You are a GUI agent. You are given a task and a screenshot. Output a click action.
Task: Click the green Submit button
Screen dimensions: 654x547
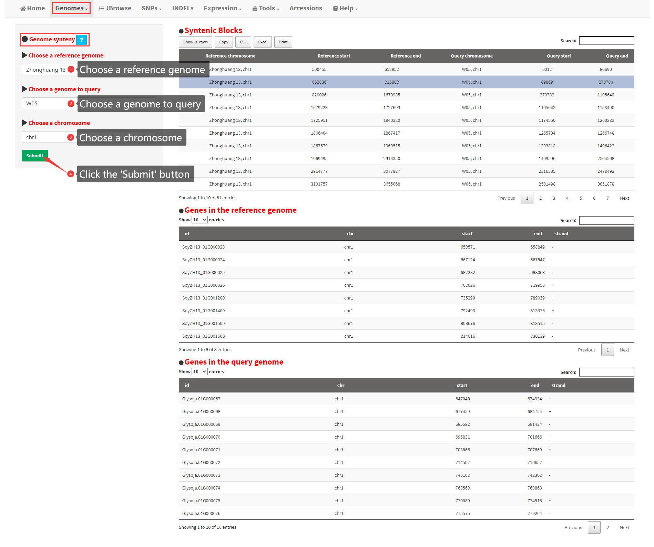coord(34,156)
